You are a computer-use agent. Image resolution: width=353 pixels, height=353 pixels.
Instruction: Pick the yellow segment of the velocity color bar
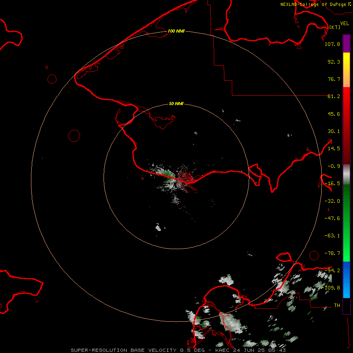coord(346,61)
